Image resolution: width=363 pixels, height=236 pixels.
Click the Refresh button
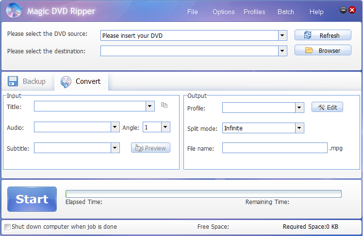click(x=323, y=35)
